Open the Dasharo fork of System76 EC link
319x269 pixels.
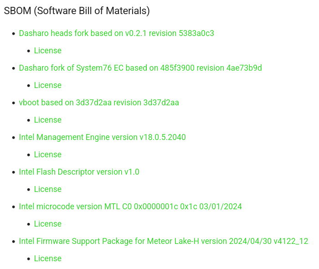[140, 68]
